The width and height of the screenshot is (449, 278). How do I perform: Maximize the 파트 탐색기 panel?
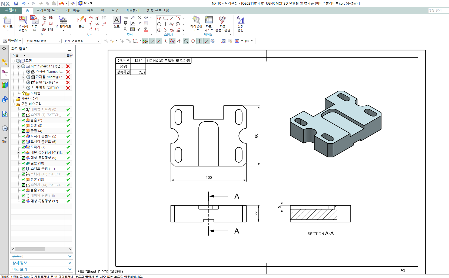[x=69, y=49]
